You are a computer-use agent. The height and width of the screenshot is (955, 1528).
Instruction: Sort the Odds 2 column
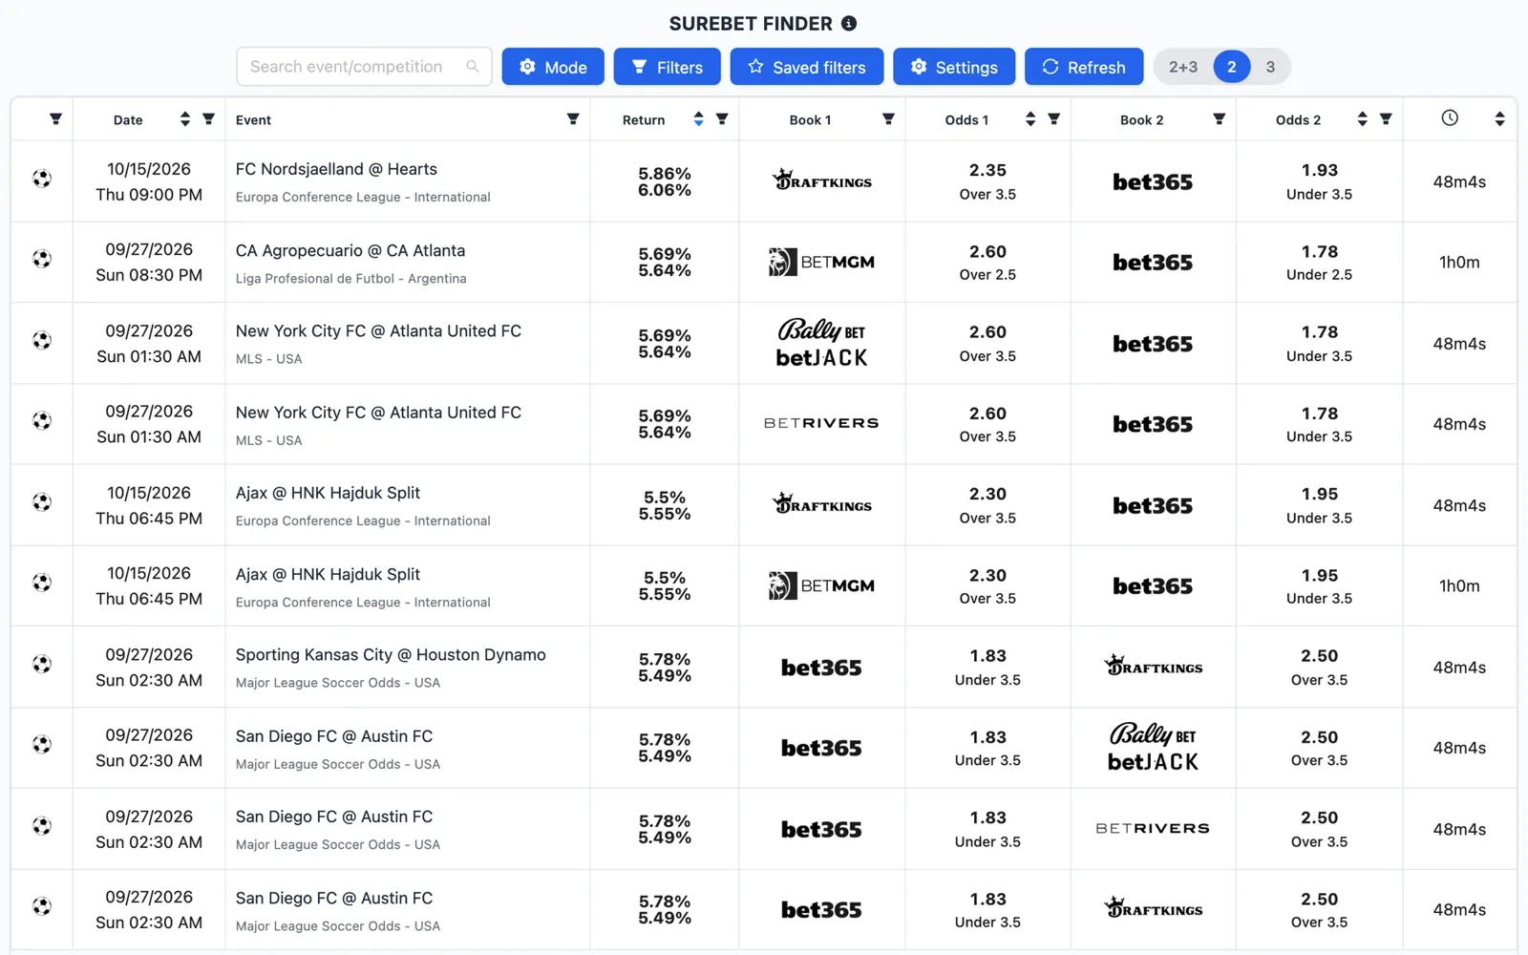coord(1362,119)
